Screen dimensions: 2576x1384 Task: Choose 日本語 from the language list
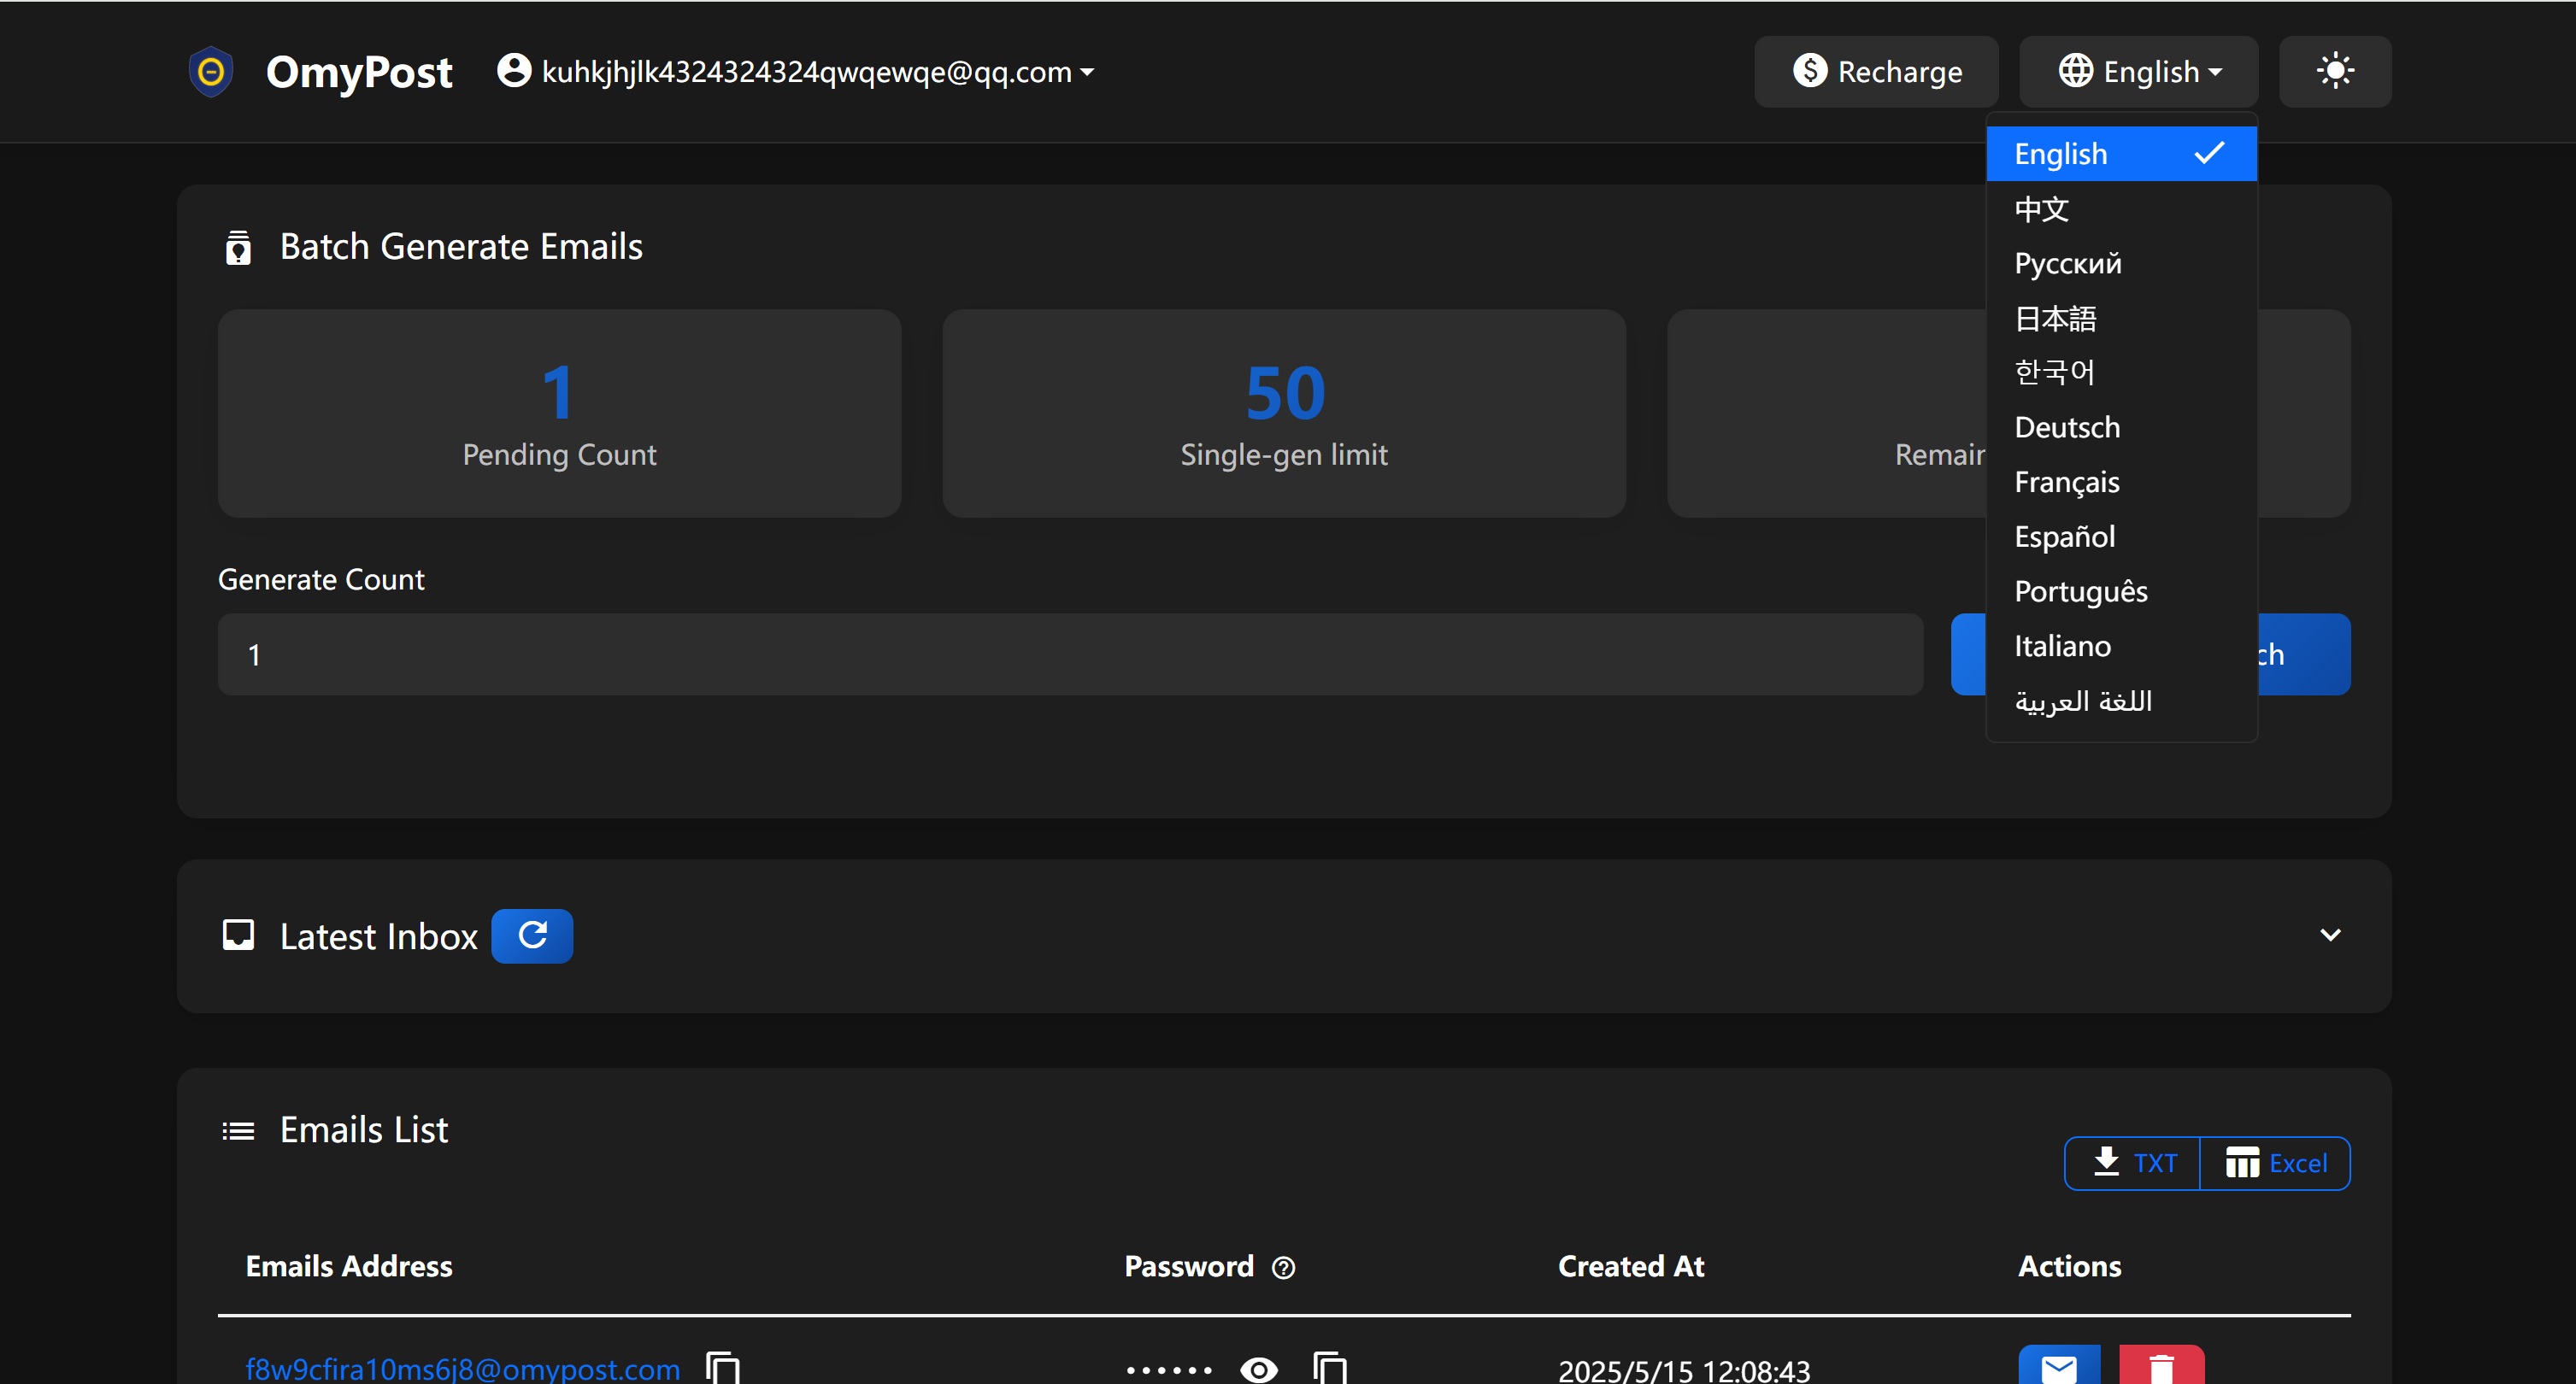click(2055, 319)
